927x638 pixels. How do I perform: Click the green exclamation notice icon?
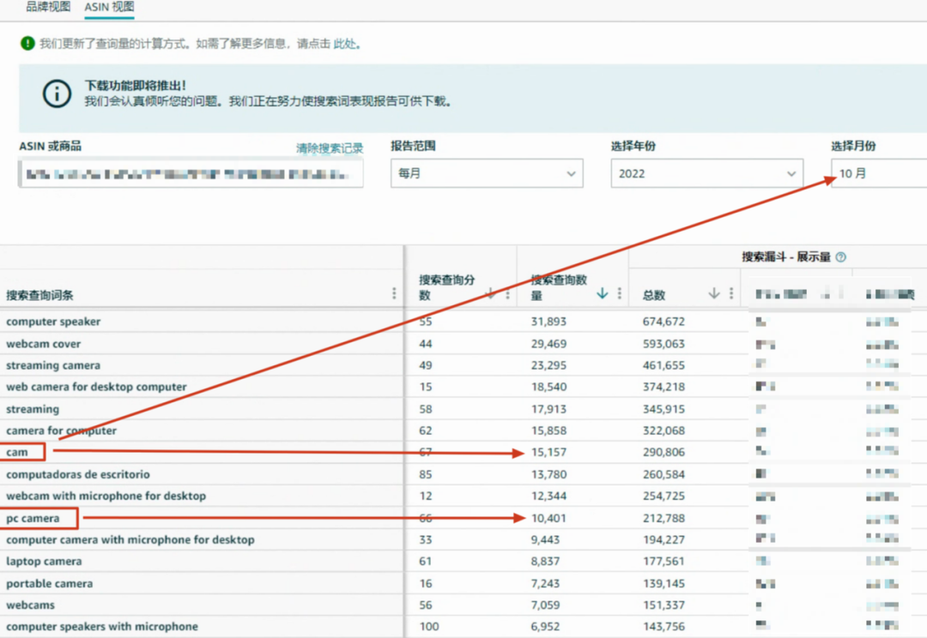27,43
